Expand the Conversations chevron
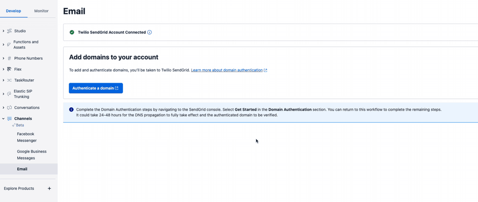The width and height of the screenshot is (478, 202). click(x=3, y=108)
